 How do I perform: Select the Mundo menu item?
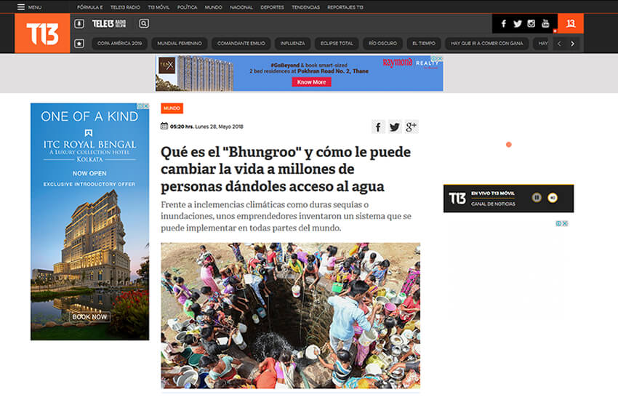coord(213,7)
